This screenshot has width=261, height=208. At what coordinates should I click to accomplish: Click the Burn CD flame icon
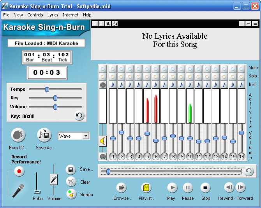18,135
